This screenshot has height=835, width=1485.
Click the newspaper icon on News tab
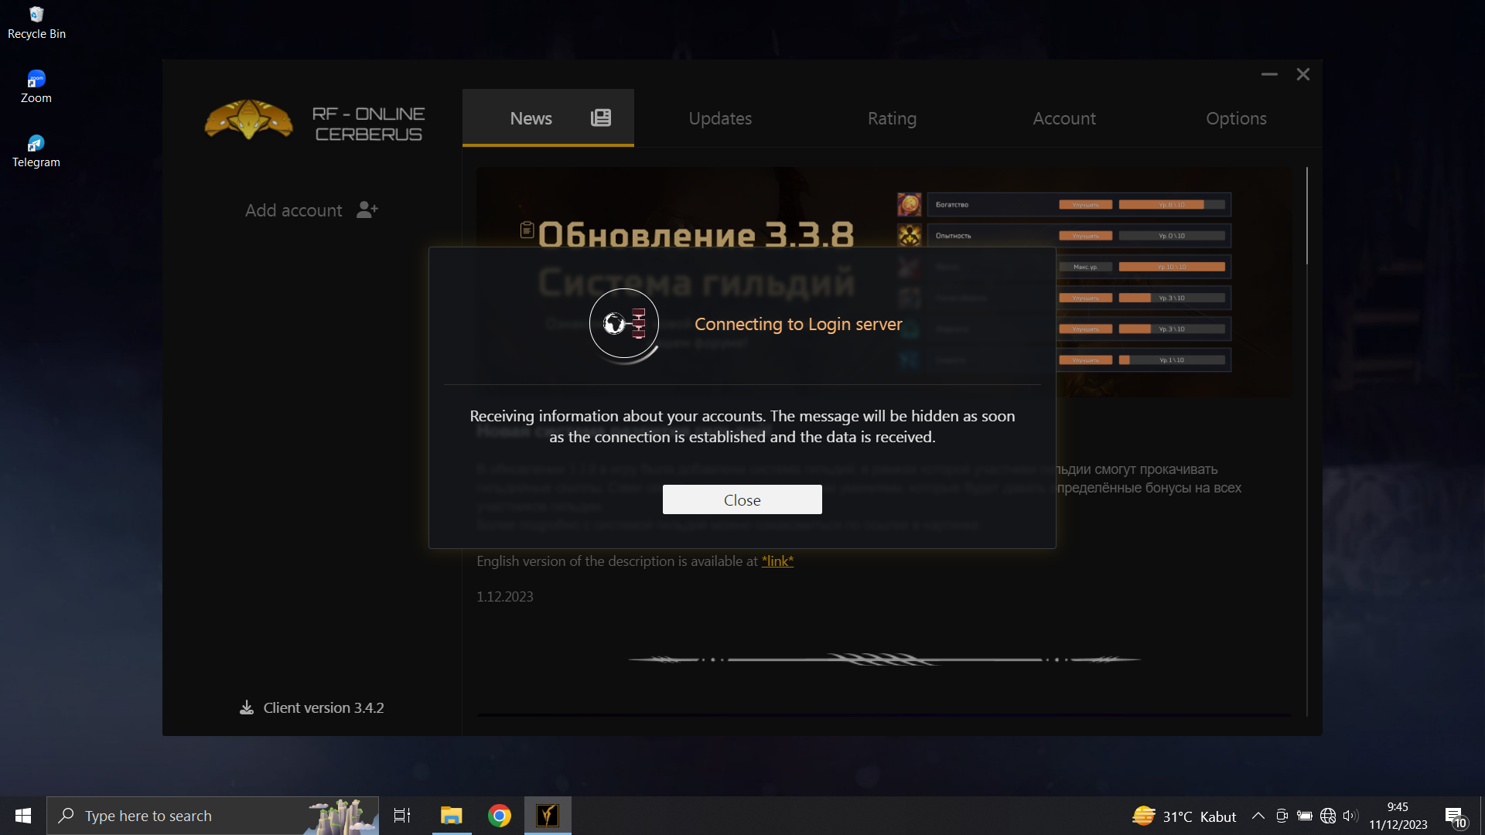pyautogui.click(x=601, y=118)
